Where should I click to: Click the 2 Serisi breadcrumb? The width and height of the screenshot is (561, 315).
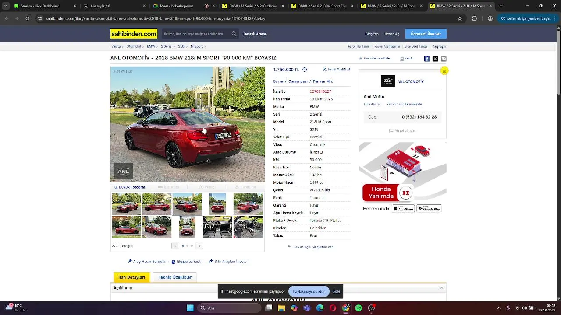click(167, 46)
